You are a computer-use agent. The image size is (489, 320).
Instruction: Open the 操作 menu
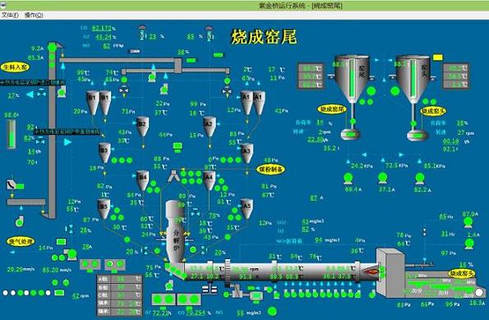[34, 15]
